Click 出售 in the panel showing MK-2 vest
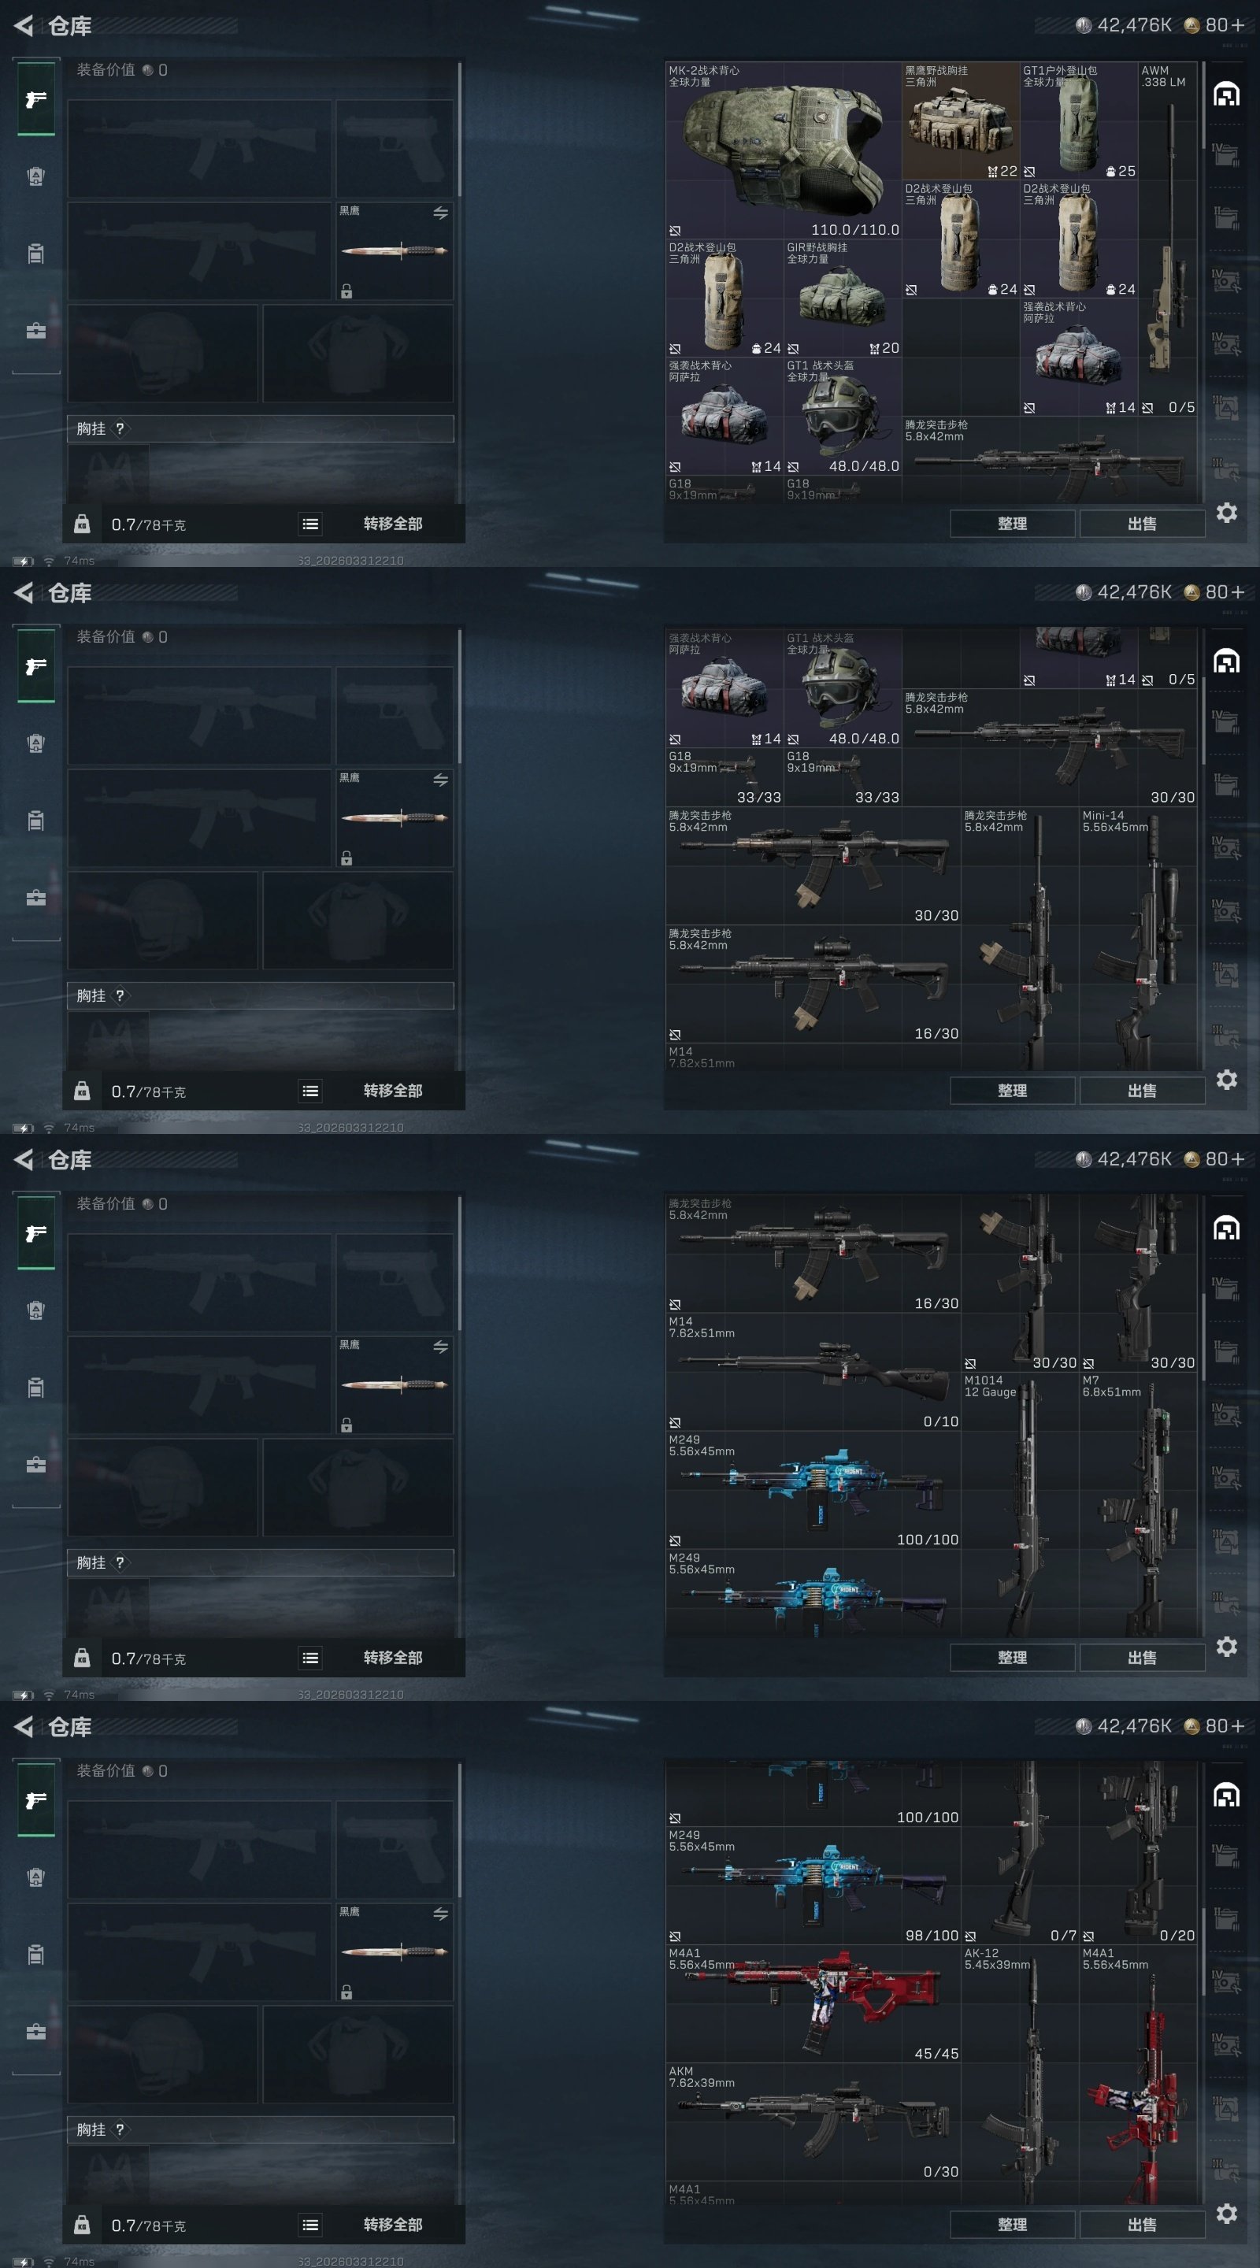 tap(1142, 523)
